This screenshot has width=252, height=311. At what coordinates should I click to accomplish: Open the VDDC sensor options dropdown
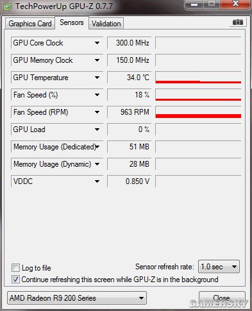pos(97,181)
